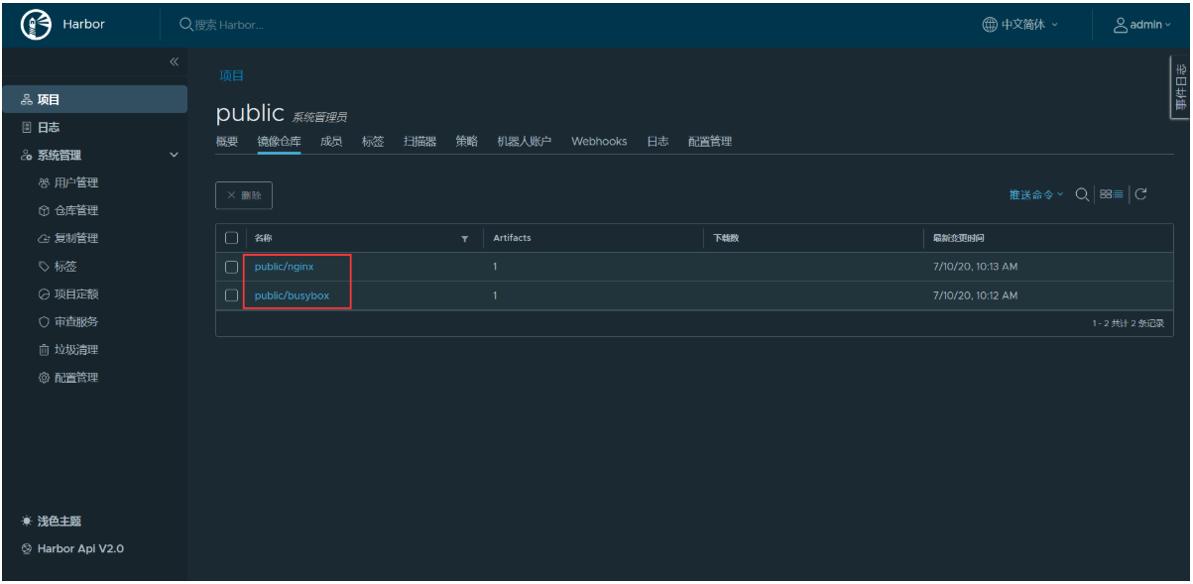Image resolution: width=1193 pixels, height=584 pixels.
Task: Collapse the 系统管理 section chevron
Action: [175, 156]
